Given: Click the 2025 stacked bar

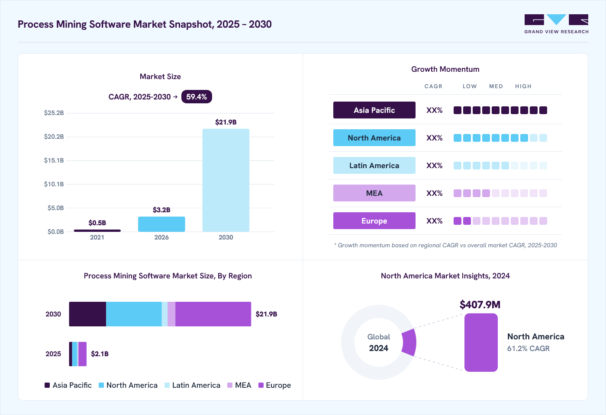Looking at the screenshot, I should tap(78, 354).
